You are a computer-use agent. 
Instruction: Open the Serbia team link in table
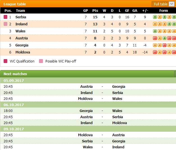pos(21,17)
